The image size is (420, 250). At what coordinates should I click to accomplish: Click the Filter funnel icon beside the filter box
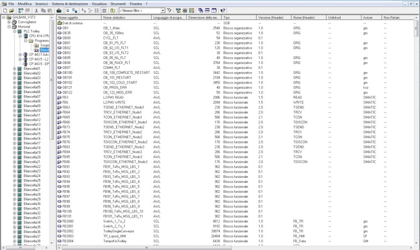pyautogui.click(x=169, y=10)
